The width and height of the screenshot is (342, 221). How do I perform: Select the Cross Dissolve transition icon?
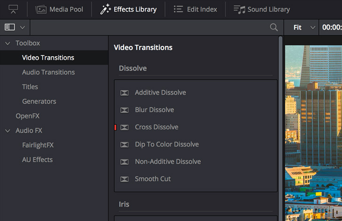click(x=124, y=127)
